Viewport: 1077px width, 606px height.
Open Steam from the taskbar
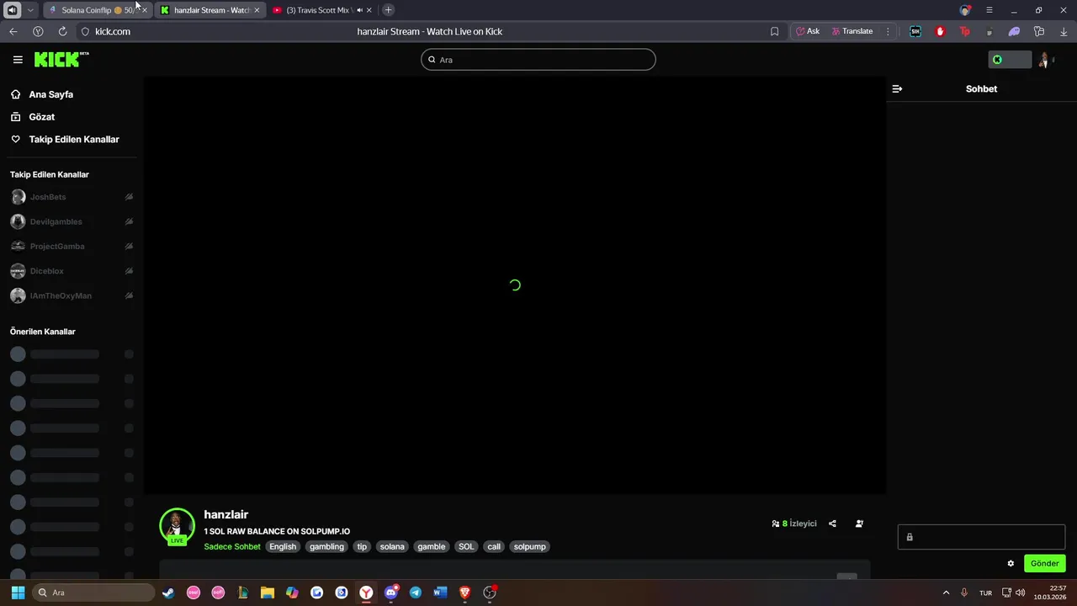[168, 593]
